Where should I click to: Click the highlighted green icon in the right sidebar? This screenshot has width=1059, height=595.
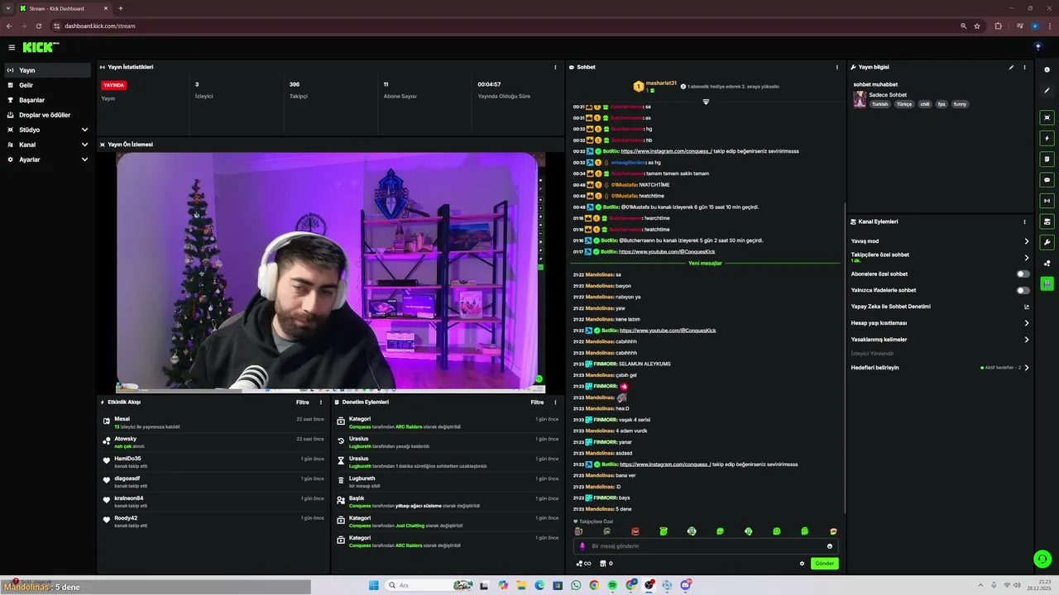click(1047, 283)
